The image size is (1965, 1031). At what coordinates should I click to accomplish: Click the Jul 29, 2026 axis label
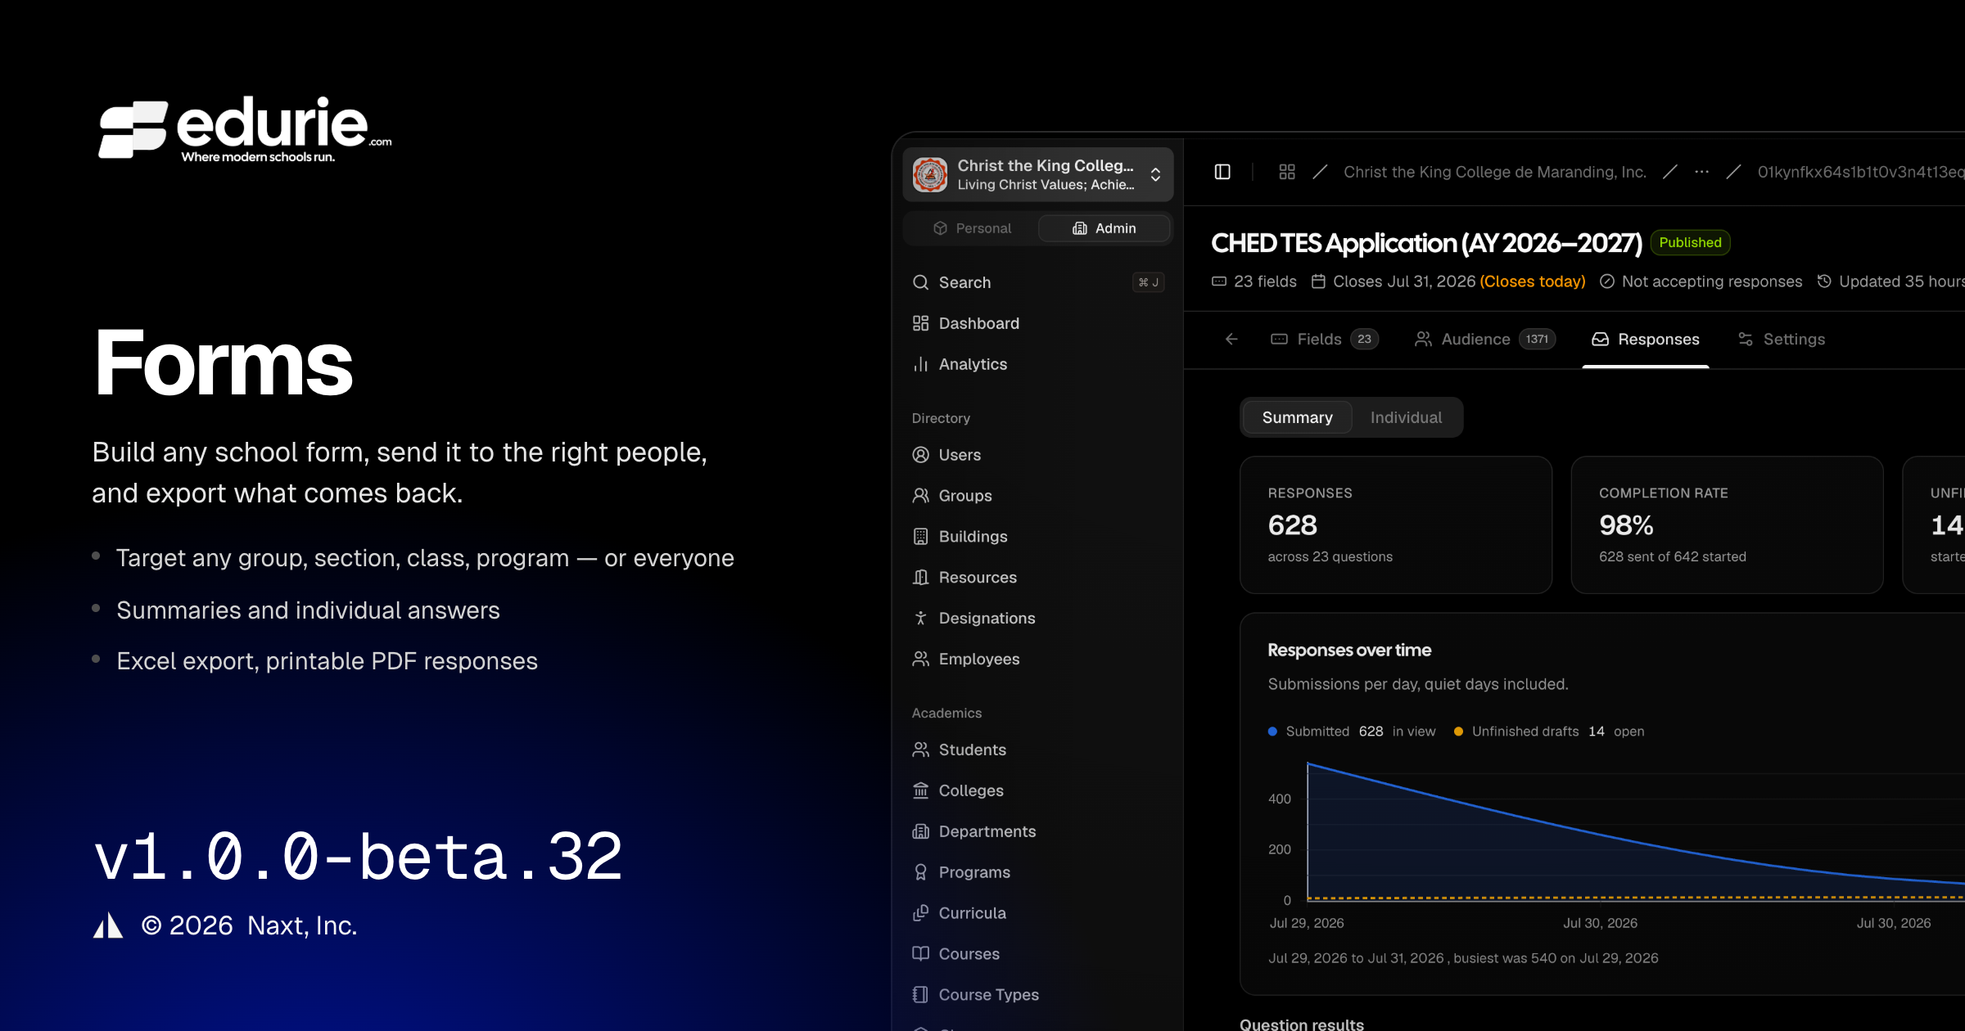[x=1307, y=923]
